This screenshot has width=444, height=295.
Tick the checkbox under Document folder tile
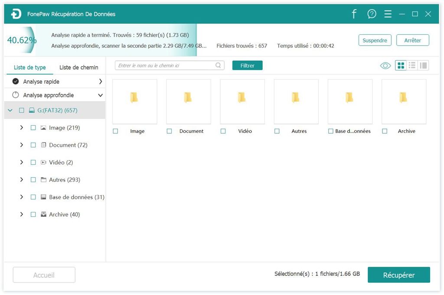pyautogui.click(x=169, y=131)
